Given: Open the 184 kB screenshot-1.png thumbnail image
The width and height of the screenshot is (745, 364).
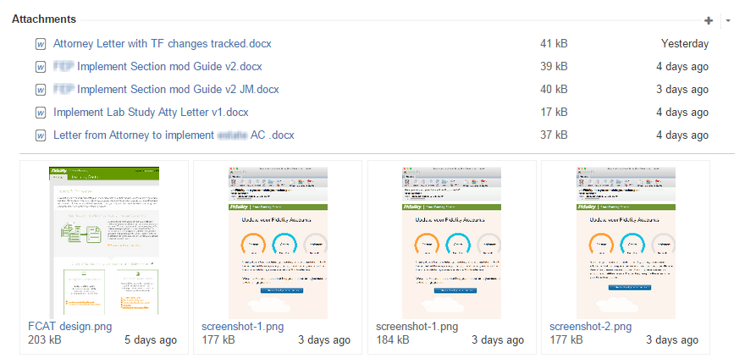Looking at the screenshot, I should (x=451, y=241).
